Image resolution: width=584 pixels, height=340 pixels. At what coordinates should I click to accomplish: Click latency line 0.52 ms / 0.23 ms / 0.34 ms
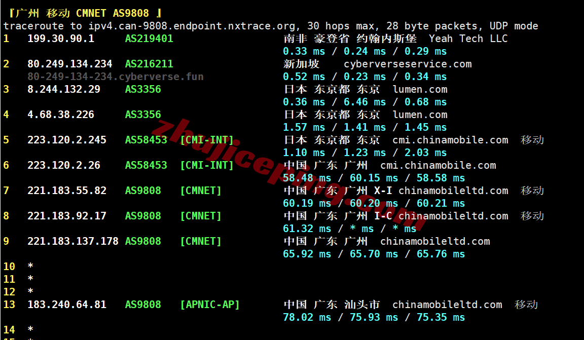[364, 77]
